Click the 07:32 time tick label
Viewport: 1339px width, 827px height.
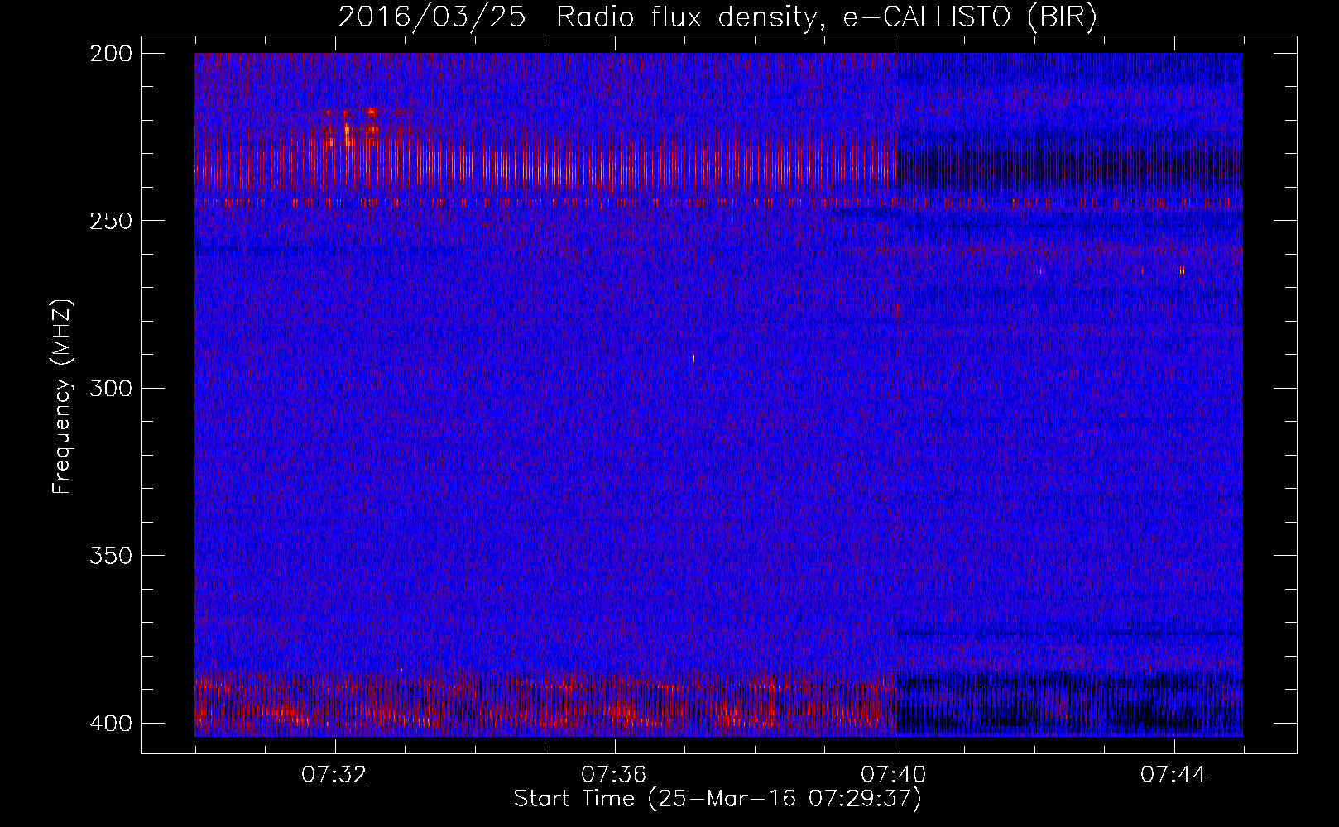click(334, 775)
